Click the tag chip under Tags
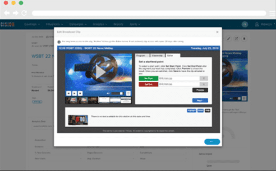The image size is (276, 171). (x=37, y=102)
